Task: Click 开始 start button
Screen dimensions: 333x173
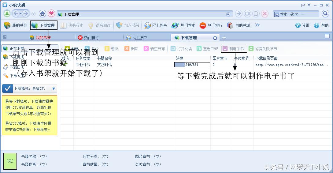Action: pyautogui.click(x=91, y=49)
